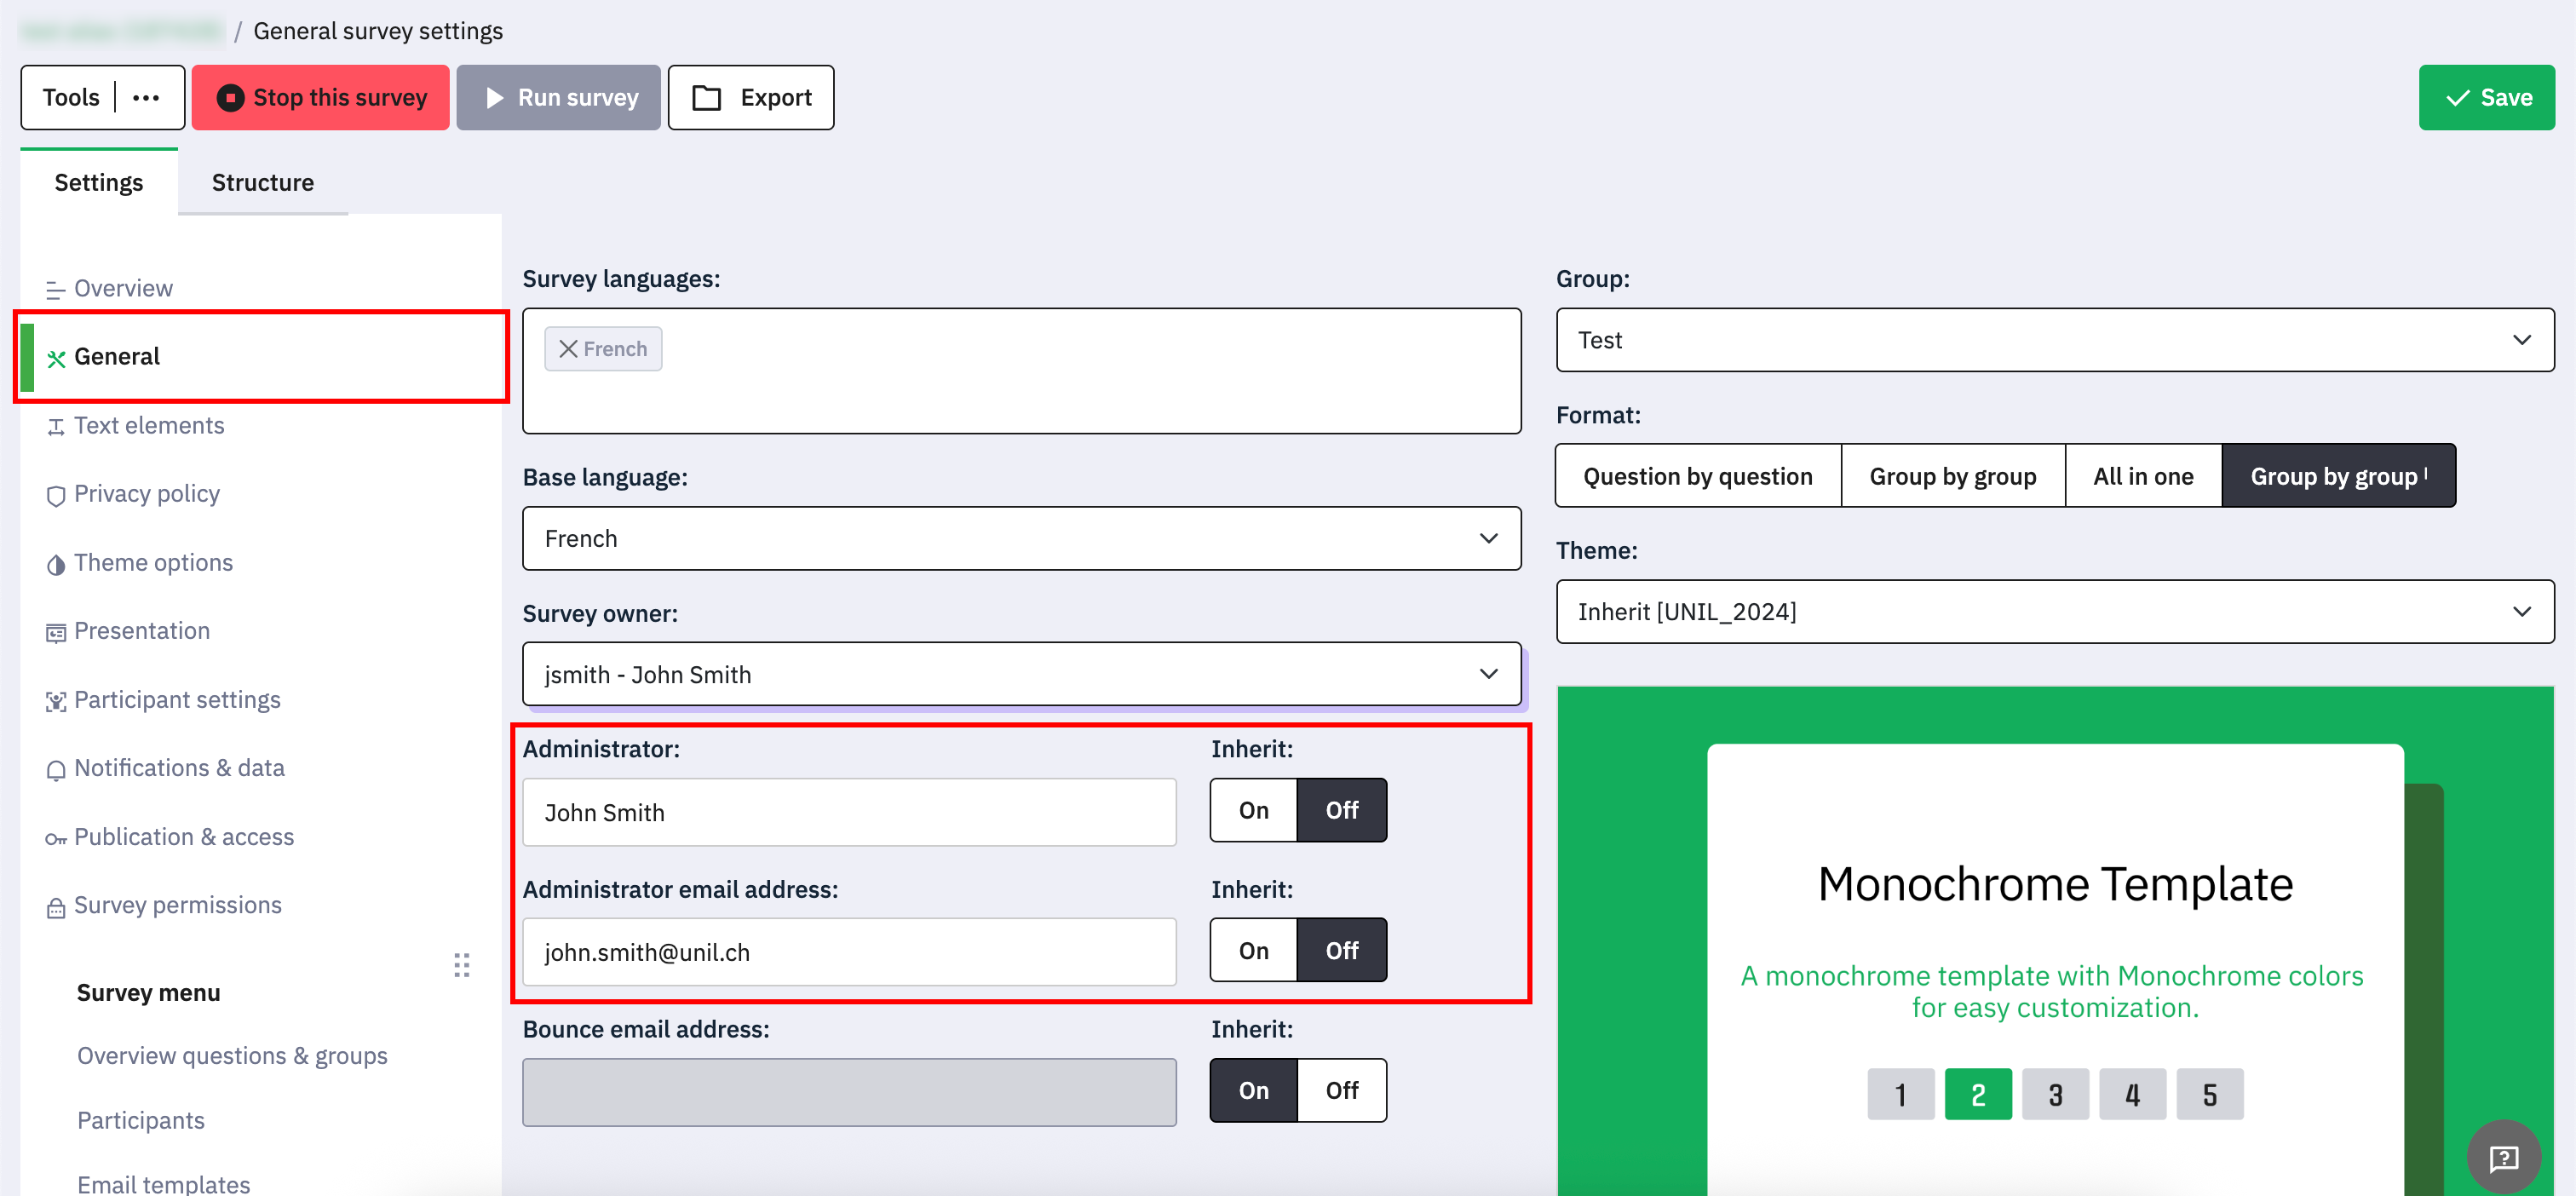
Task: Expand the Base language dropdown
Action: tap(1021, 539)
